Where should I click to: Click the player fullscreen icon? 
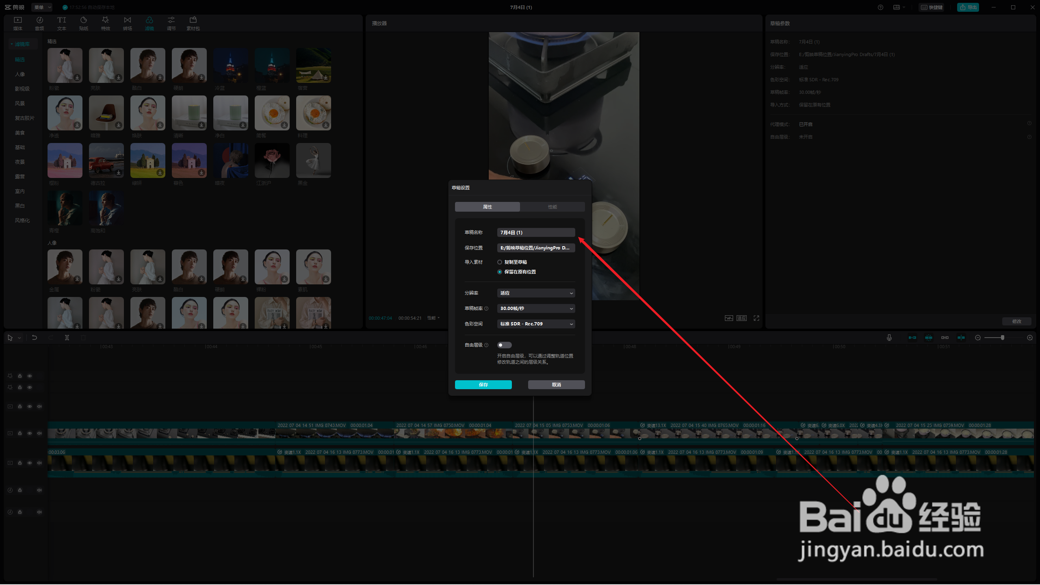click(x=756, y=318)
